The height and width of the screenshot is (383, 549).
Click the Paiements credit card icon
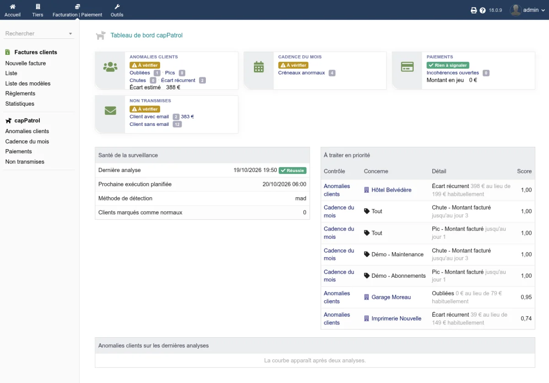pyautogui.click(x=407, y=67)
